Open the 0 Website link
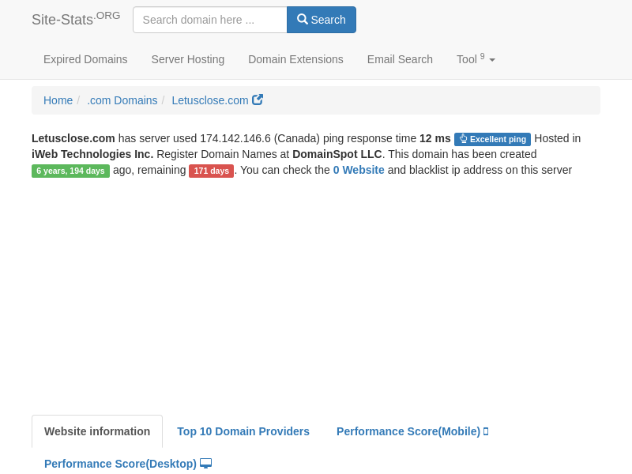Viewport: 632px width, 474px height. [x=359, y=170]
